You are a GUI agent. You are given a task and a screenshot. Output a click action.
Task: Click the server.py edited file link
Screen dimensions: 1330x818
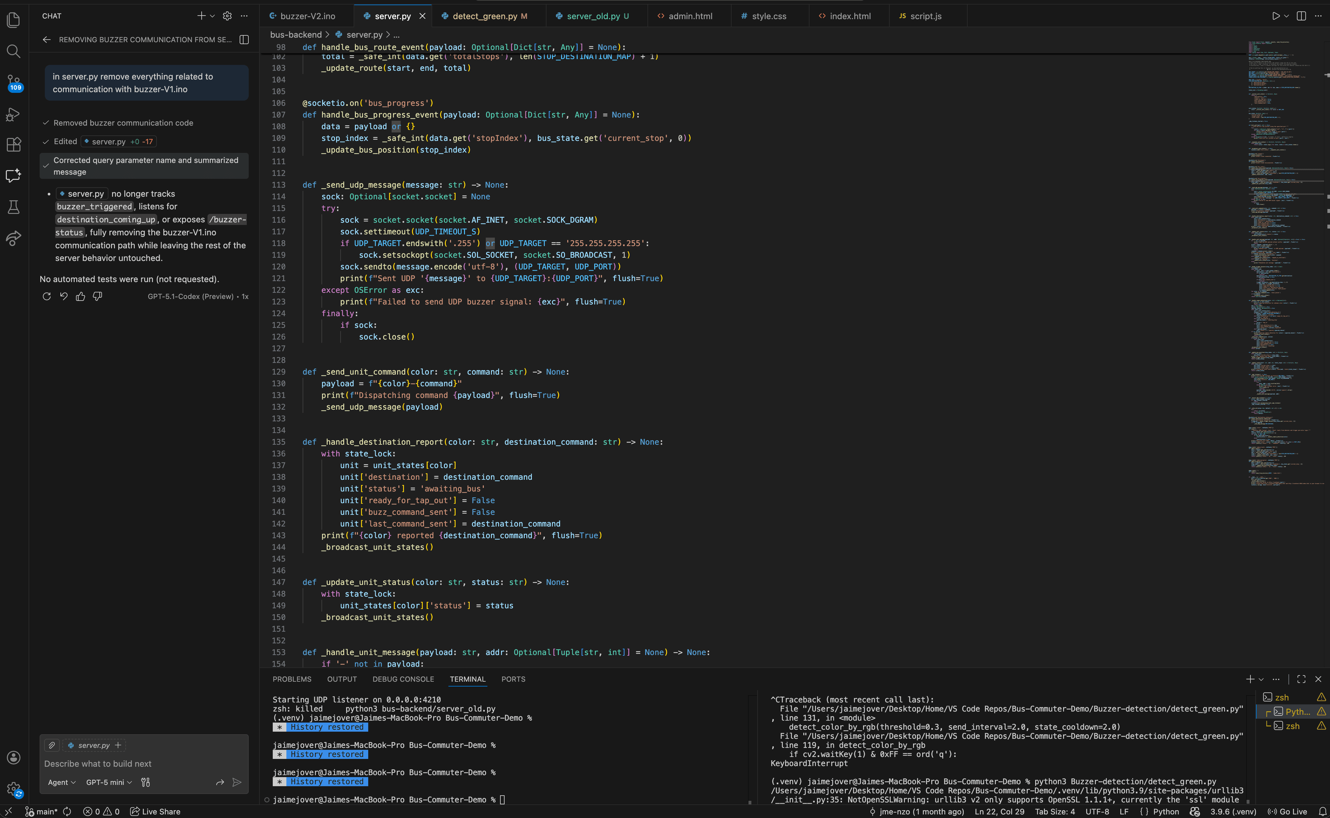(x=108, y=142)
